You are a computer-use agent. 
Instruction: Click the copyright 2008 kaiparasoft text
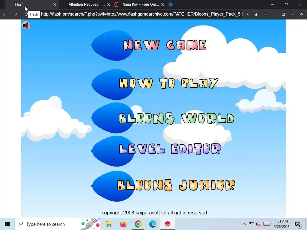[x=154, y=213]
